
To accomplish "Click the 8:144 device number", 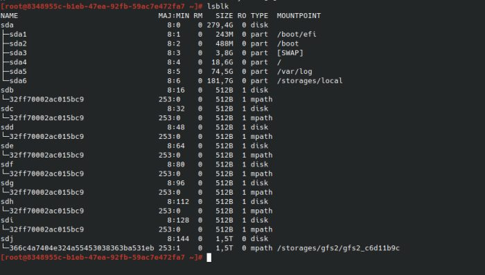I will click(178, 239).
